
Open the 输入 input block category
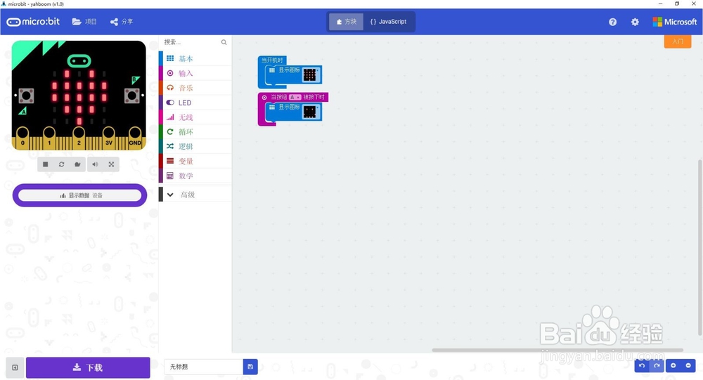[195, 73]
